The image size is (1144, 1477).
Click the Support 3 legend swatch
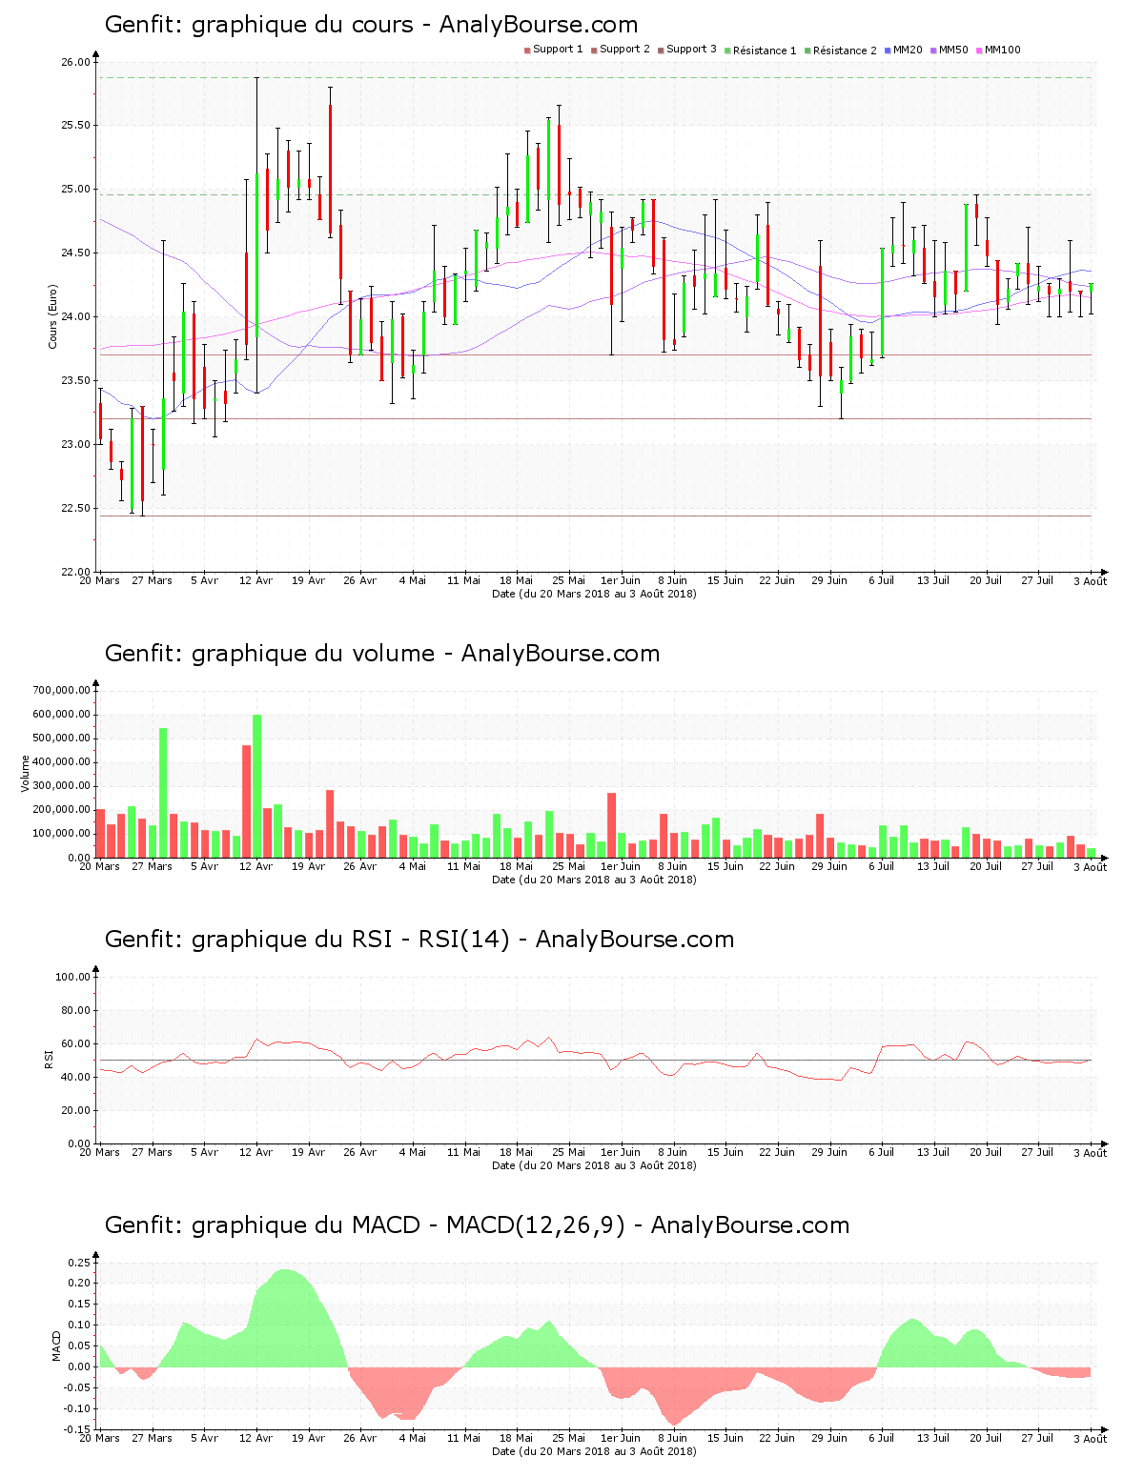[x=661, y=51]
